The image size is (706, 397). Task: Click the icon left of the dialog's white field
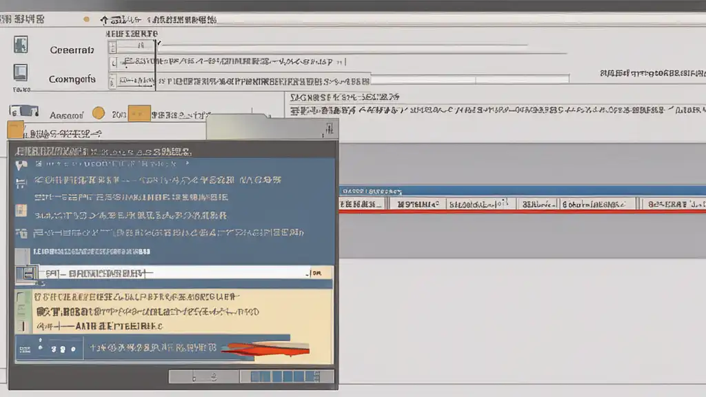coord(27,273)
